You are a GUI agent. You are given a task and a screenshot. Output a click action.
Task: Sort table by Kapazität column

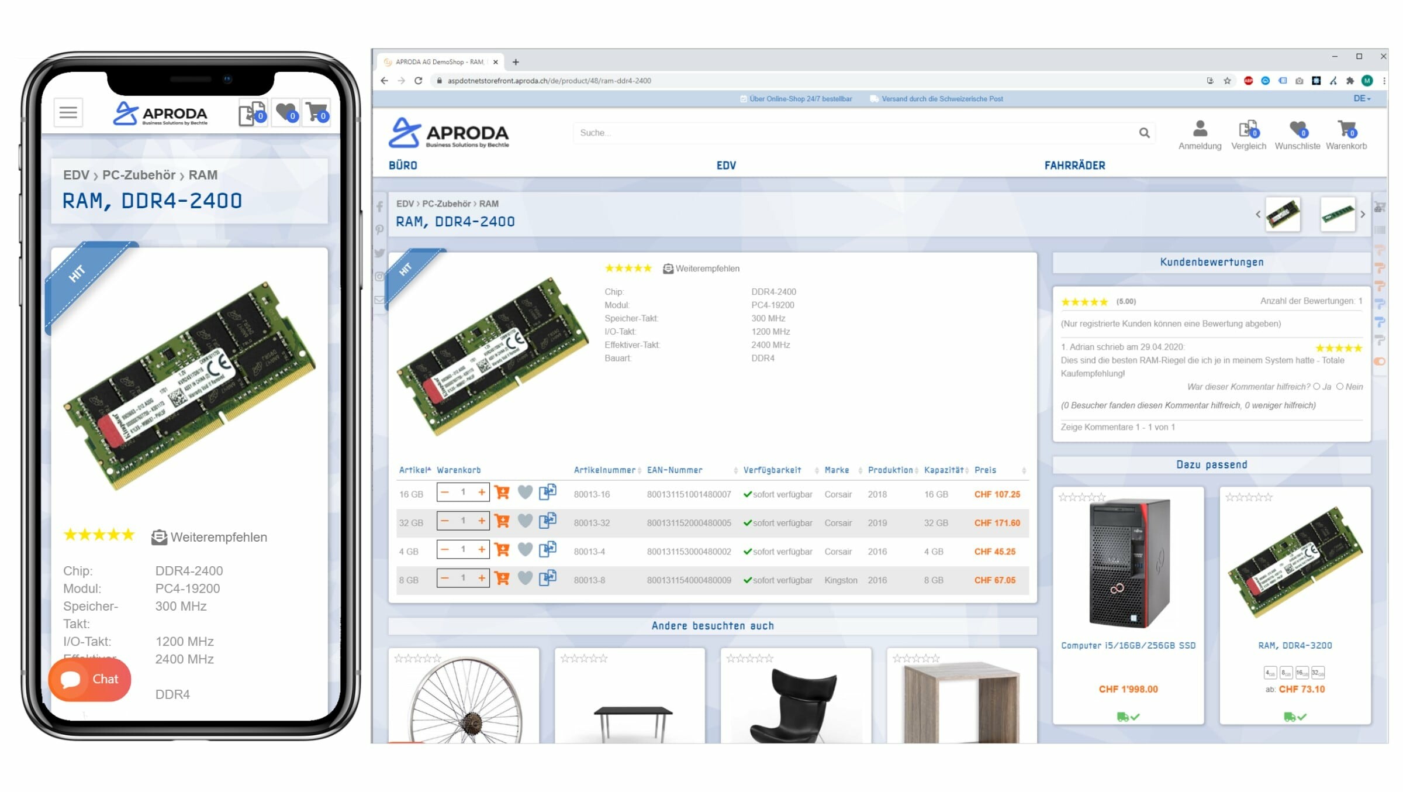pyautogui.click(x=946, y=470)
